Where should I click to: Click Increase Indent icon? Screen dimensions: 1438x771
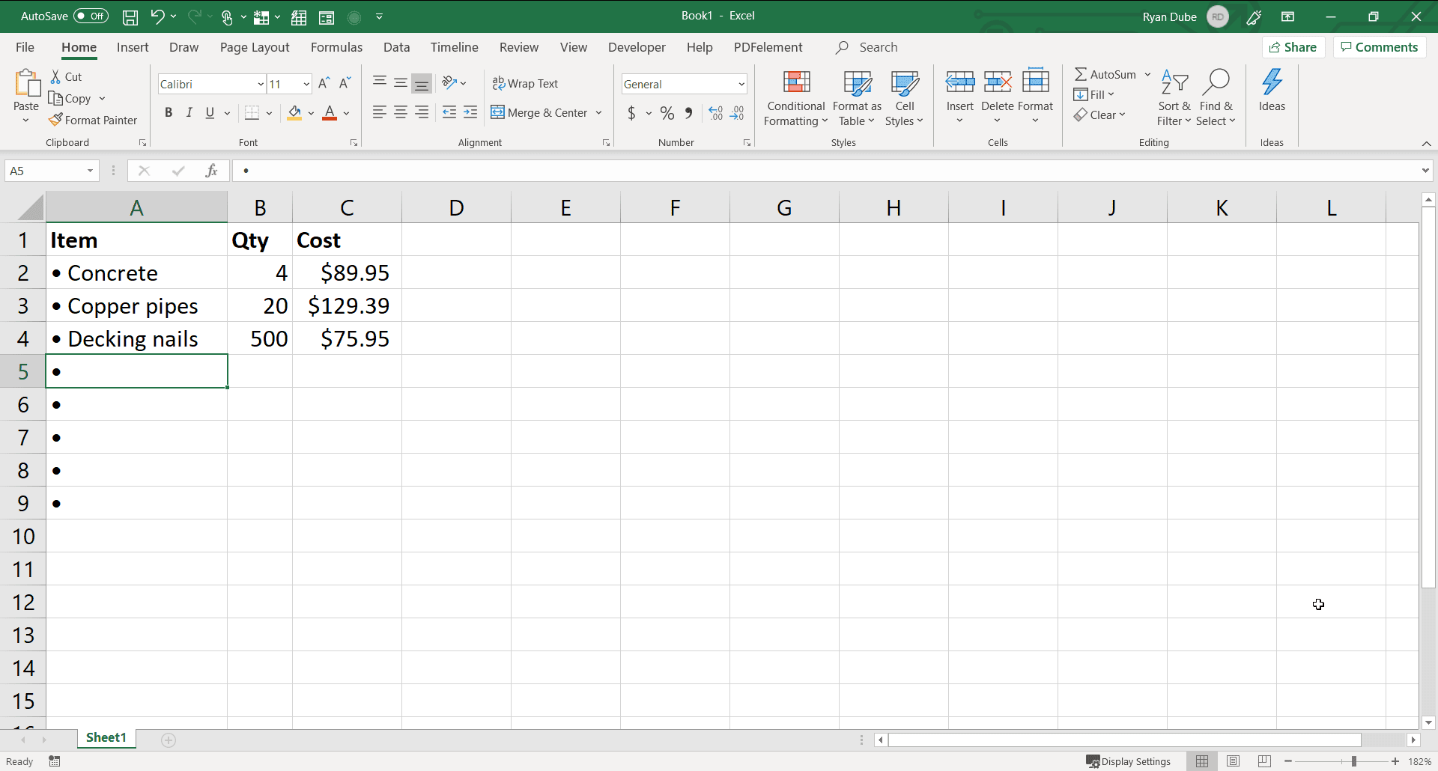(470, 113)
